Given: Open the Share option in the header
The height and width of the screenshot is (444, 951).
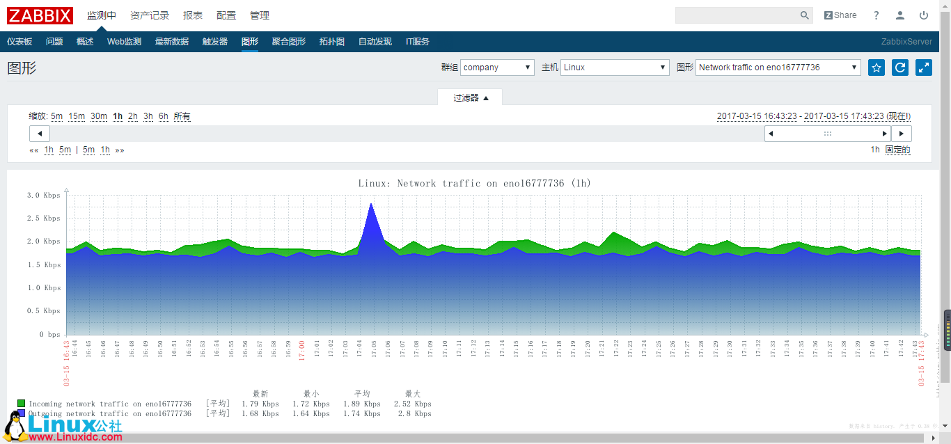Looking at the screenshot, I should [840, 15].
